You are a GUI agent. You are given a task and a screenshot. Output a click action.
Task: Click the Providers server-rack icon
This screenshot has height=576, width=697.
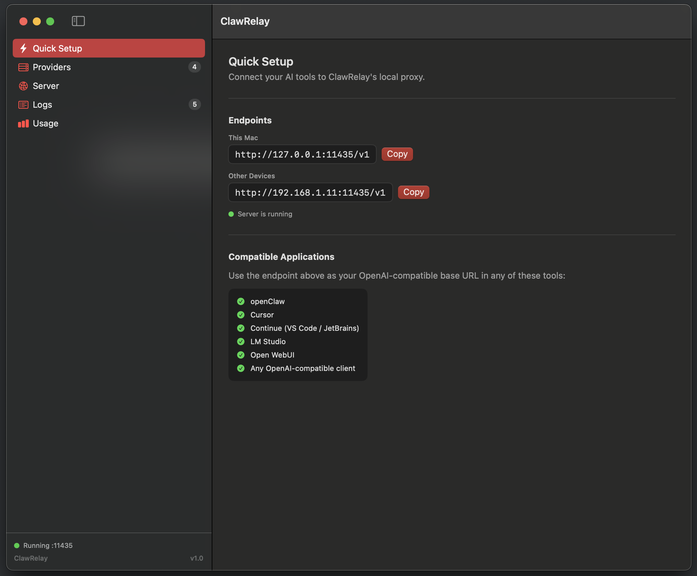[23, 67]
